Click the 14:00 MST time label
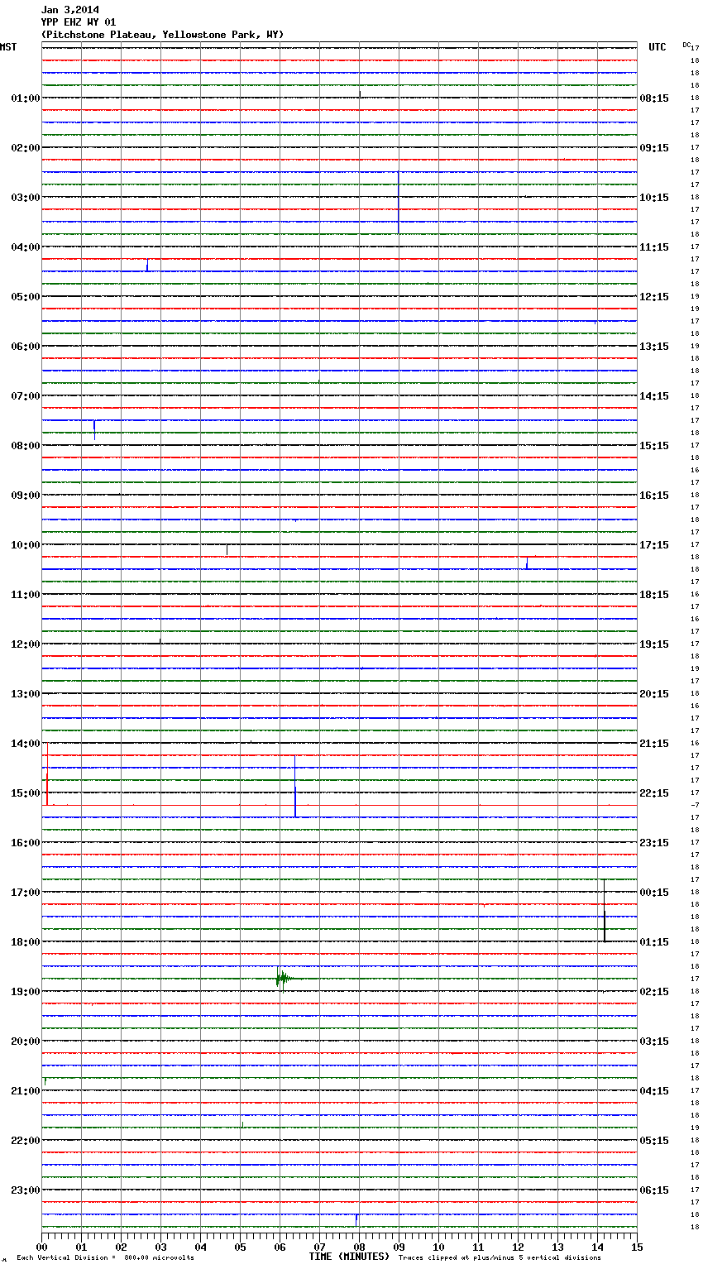This screenshot has width=703, height=1269. 26,744
